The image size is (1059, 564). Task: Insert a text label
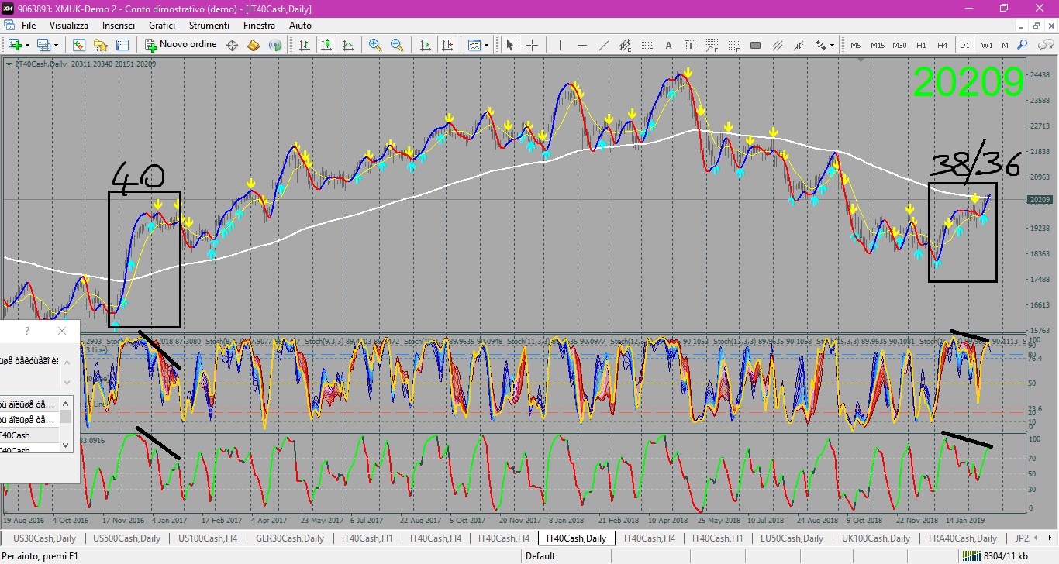coord(690,45)
